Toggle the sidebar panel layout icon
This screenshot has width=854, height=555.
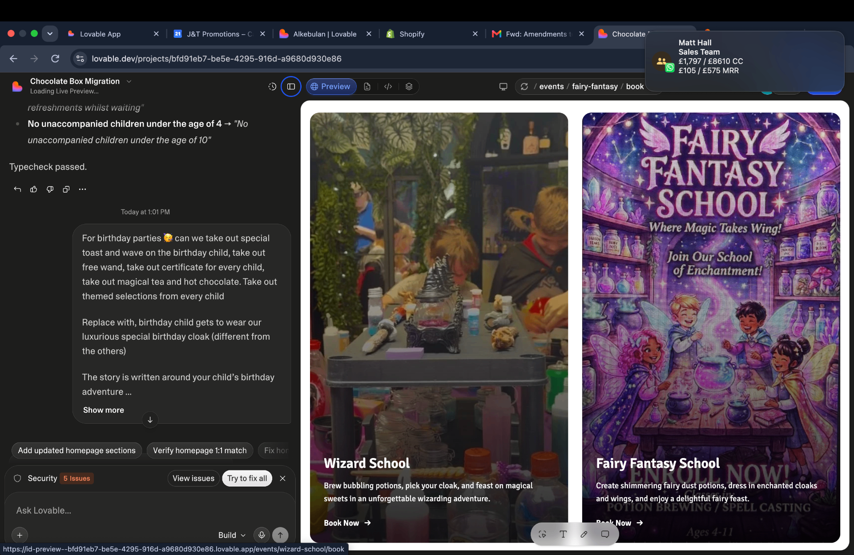(291, 87)
